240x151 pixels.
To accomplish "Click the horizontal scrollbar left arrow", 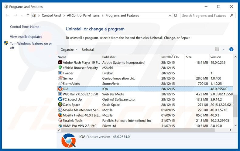I will (59, 130).
